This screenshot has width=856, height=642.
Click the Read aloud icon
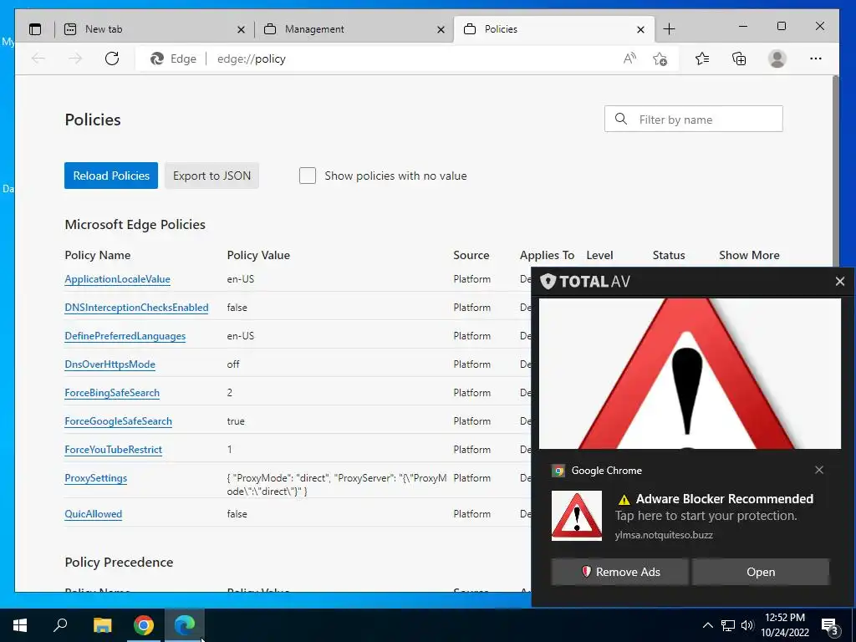(x=629, y=59)
